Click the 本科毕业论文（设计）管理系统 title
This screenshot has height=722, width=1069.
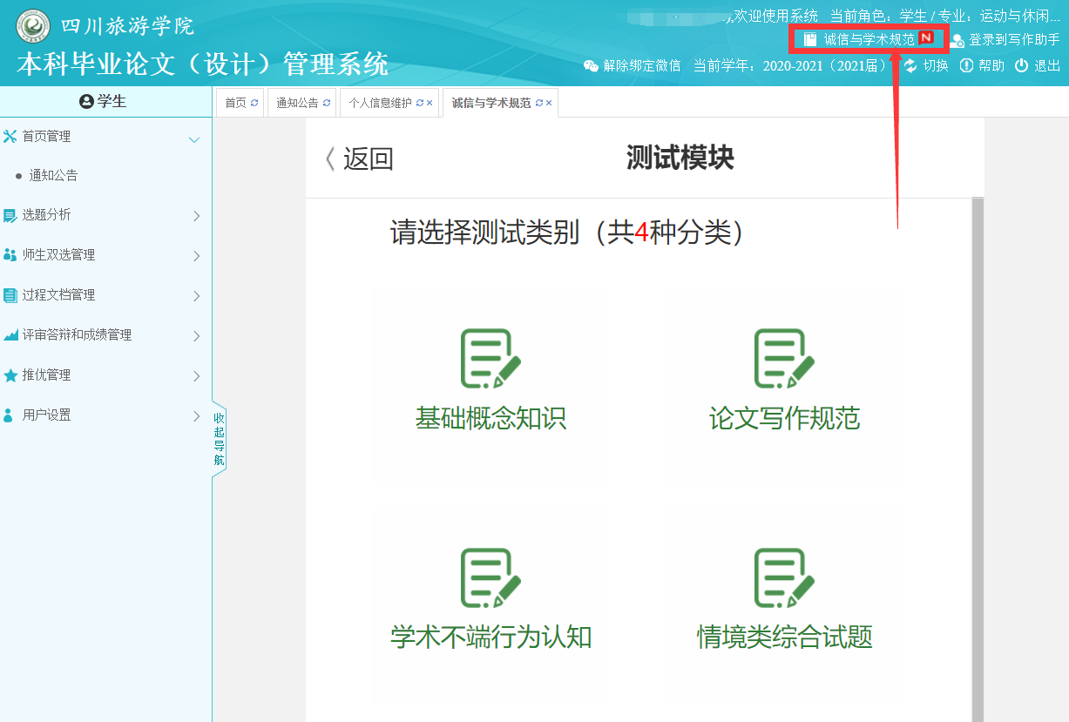(x=202, y=64)
